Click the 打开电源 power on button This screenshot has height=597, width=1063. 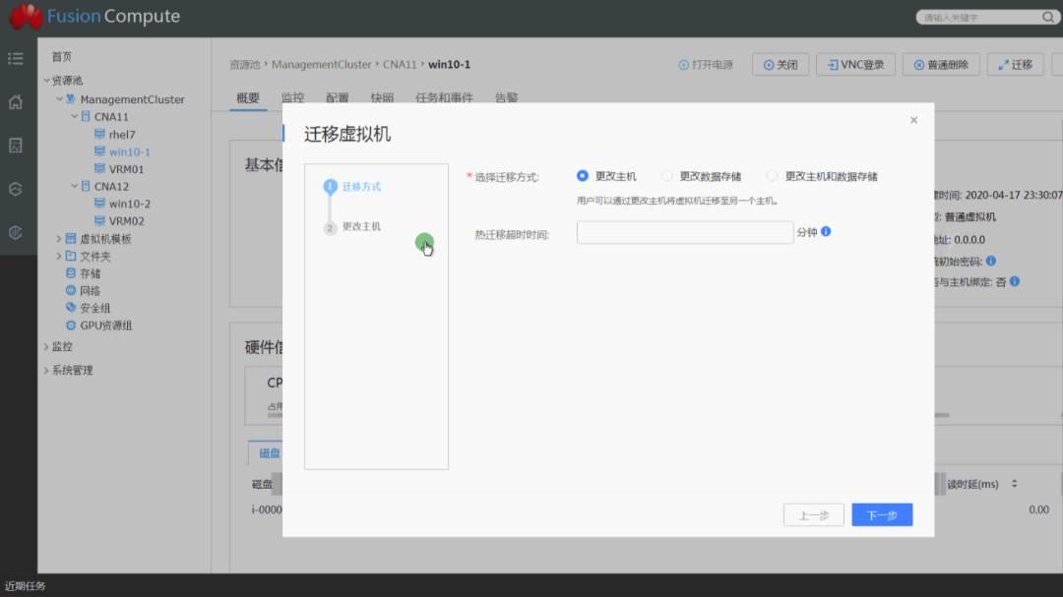point(706,64)
